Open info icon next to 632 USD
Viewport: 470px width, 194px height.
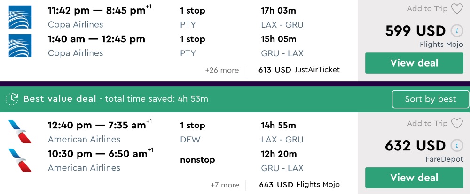point(456,146)
